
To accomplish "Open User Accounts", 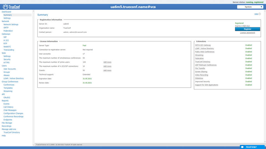I will coord(10,69).
